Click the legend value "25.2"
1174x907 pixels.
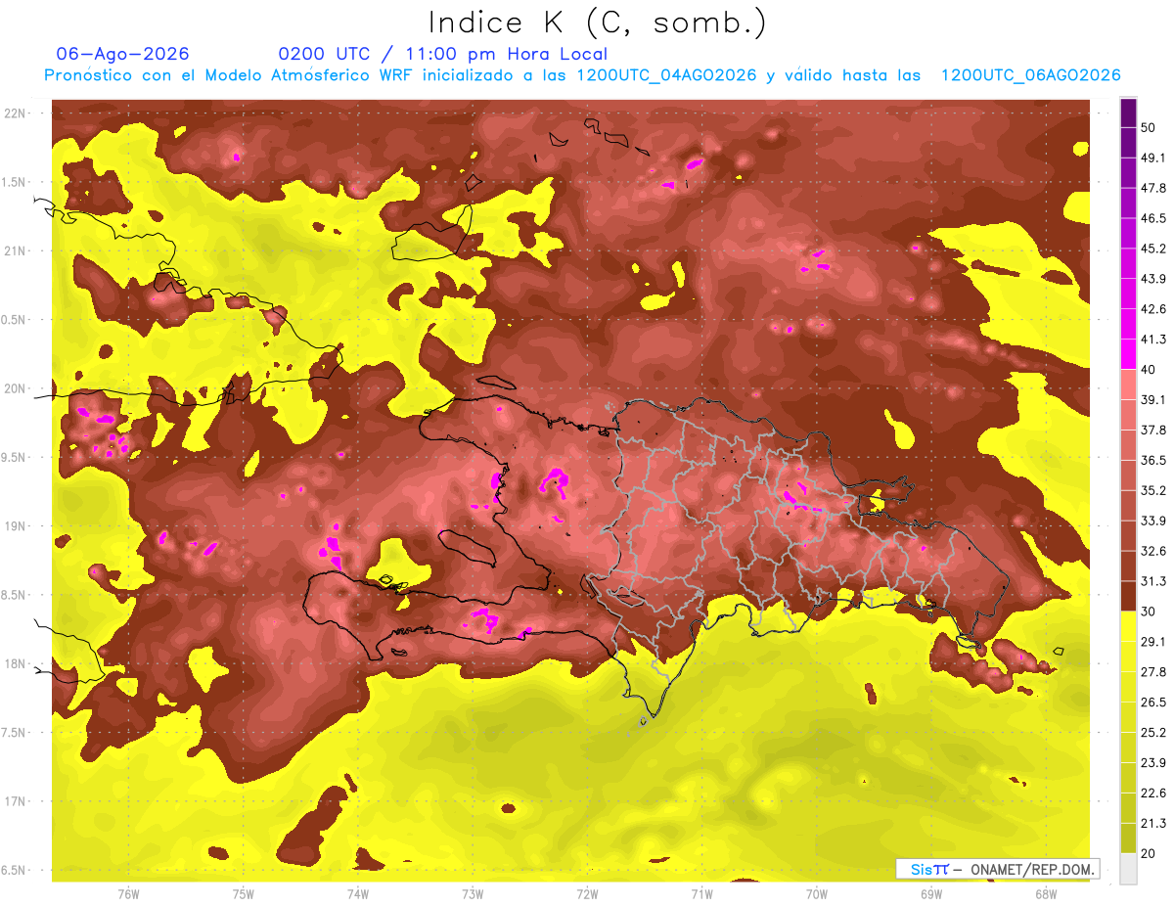point(1152,733)
